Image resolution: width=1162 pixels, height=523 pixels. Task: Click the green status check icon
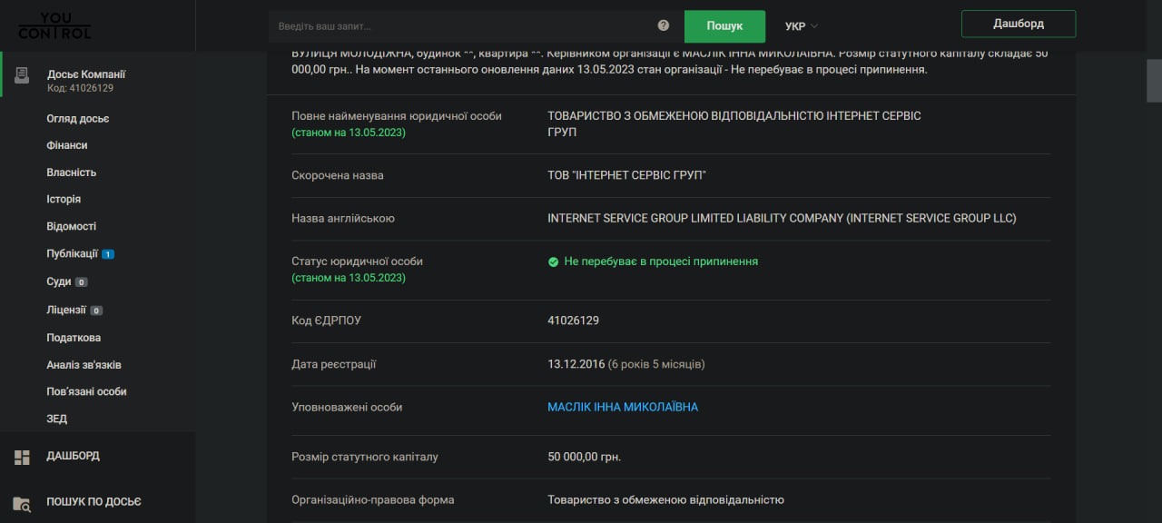click(x=553, y=261)
